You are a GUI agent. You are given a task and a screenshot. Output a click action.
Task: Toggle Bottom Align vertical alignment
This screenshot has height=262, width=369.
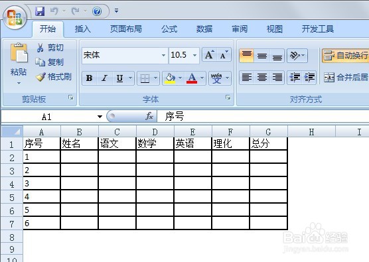coord(277,56)
